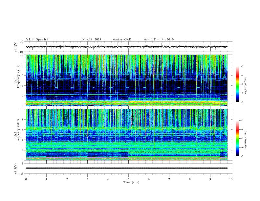The height and width of the screenshot is (201, 260).
Task: Click the "ch.3(V)" axis label
Action: [x=16, y=169]
